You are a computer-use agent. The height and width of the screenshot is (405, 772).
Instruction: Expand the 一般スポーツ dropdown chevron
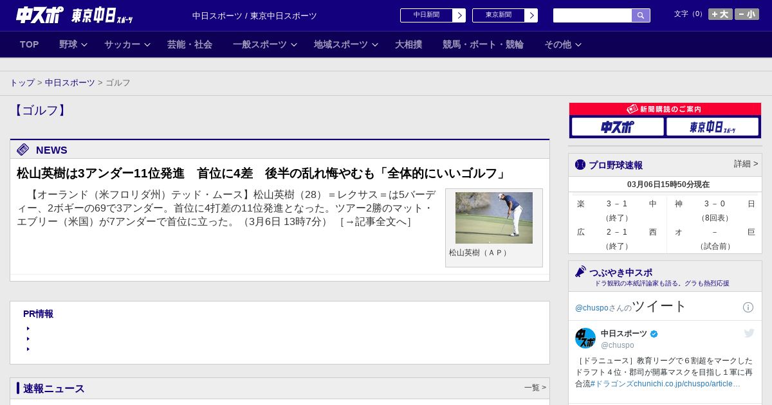(294, 44)
